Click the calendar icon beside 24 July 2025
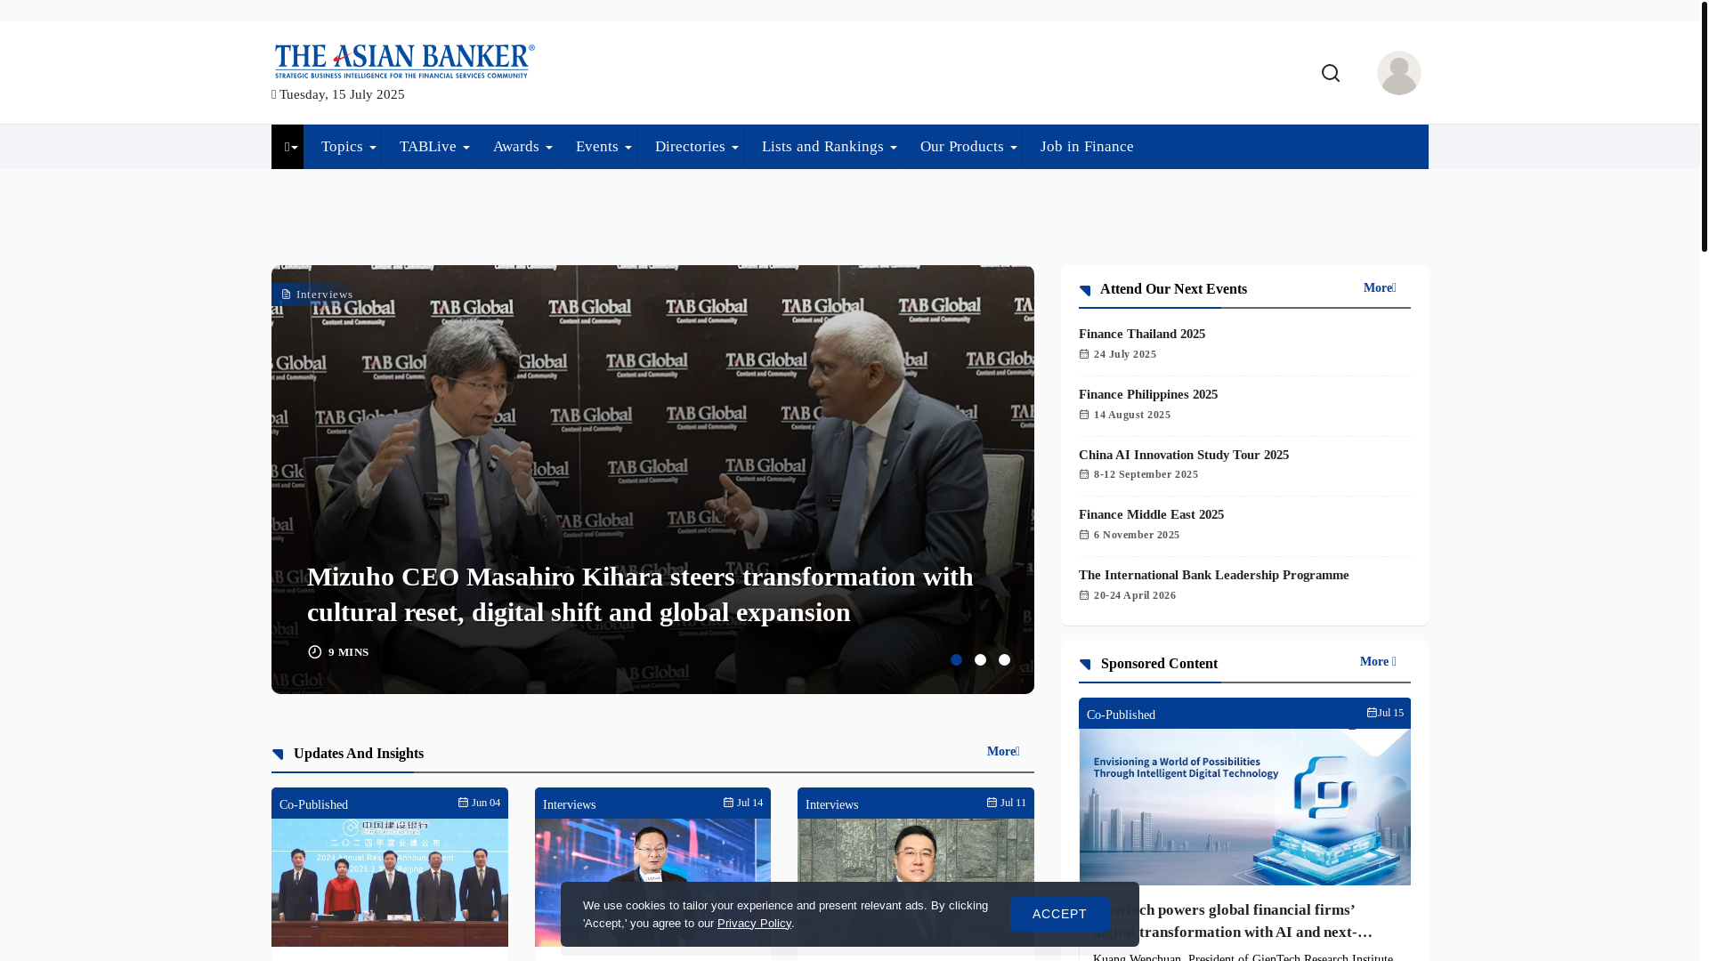 pos(1084,354)
